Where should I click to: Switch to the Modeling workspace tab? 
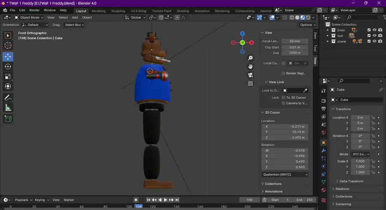tap(99, 11)
